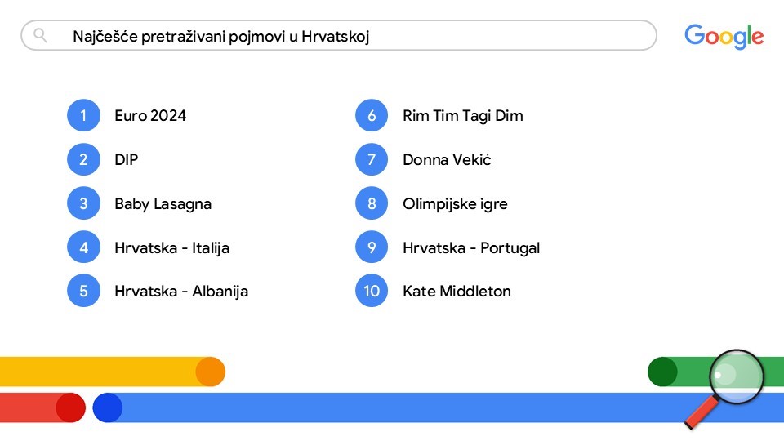The width and height of the screenshot is (784, 441).
Task: Click the large magnifying glass illustration
Action: point(724,389)
